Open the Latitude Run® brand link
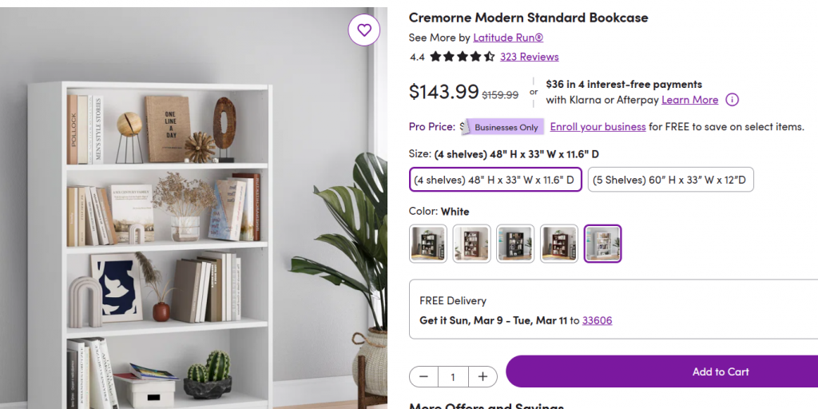Screen dimensions: 818x409 [x=508, y=38]
